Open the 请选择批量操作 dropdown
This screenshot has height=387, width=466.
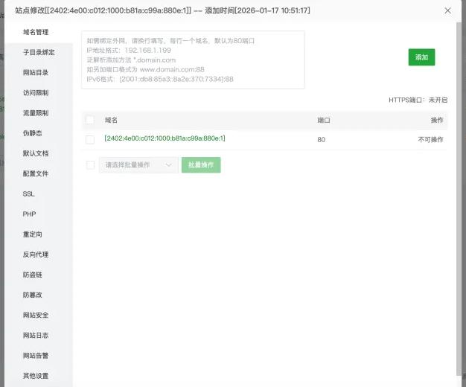tap(138, 165)
